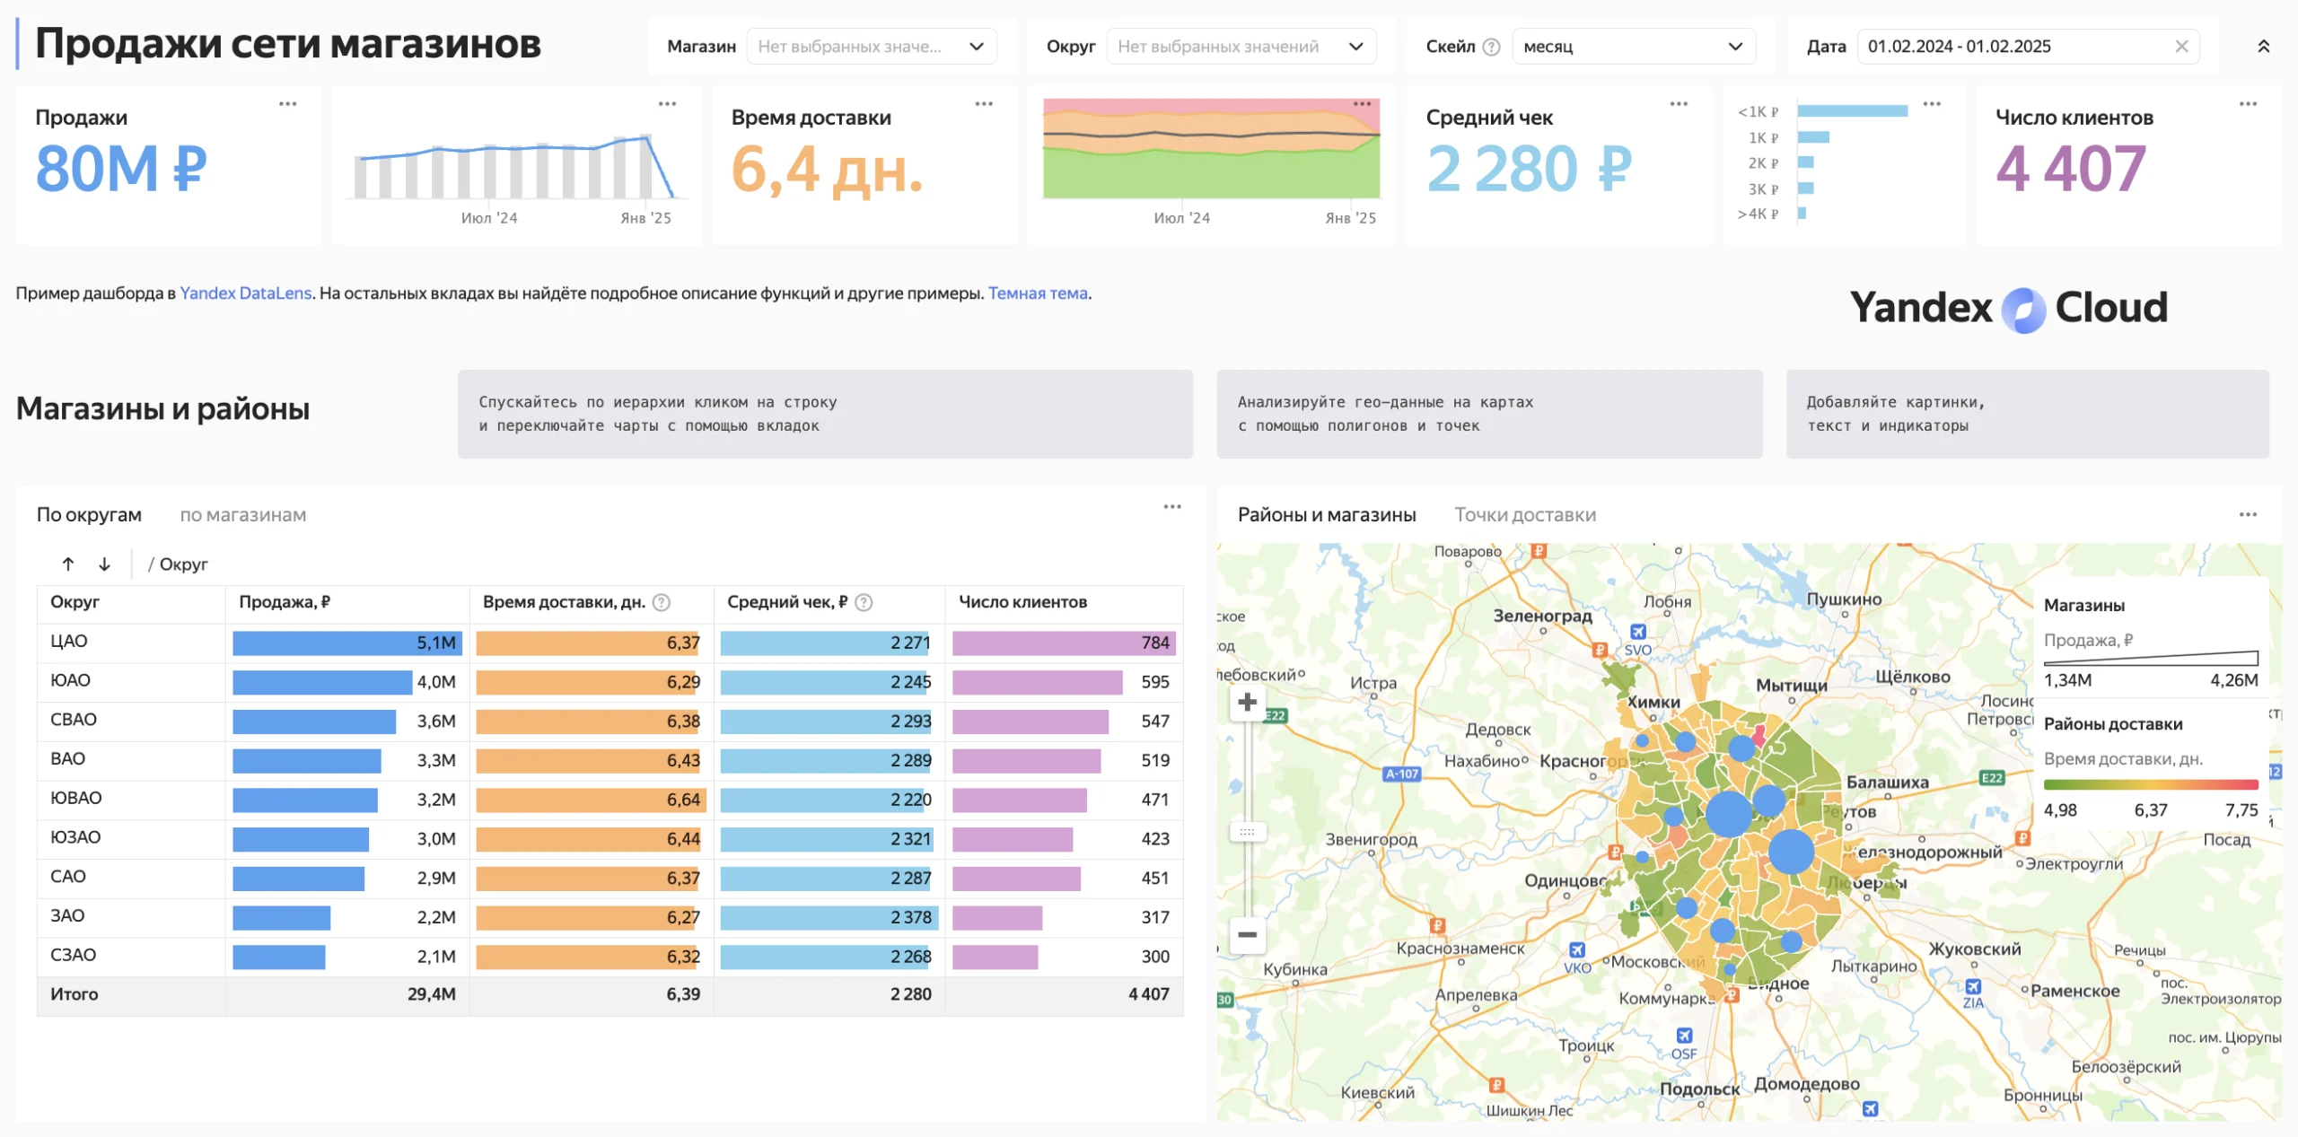Viewport: 2298px width, 1137px height.
Task: Show hint for Время доставки column
Action: click(x=662, y=603)
